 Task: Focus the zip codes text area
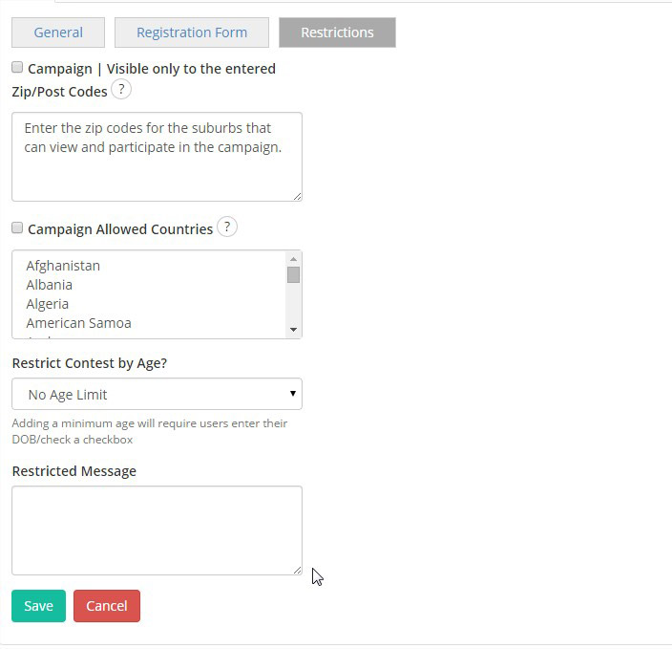tap(157, 157)
